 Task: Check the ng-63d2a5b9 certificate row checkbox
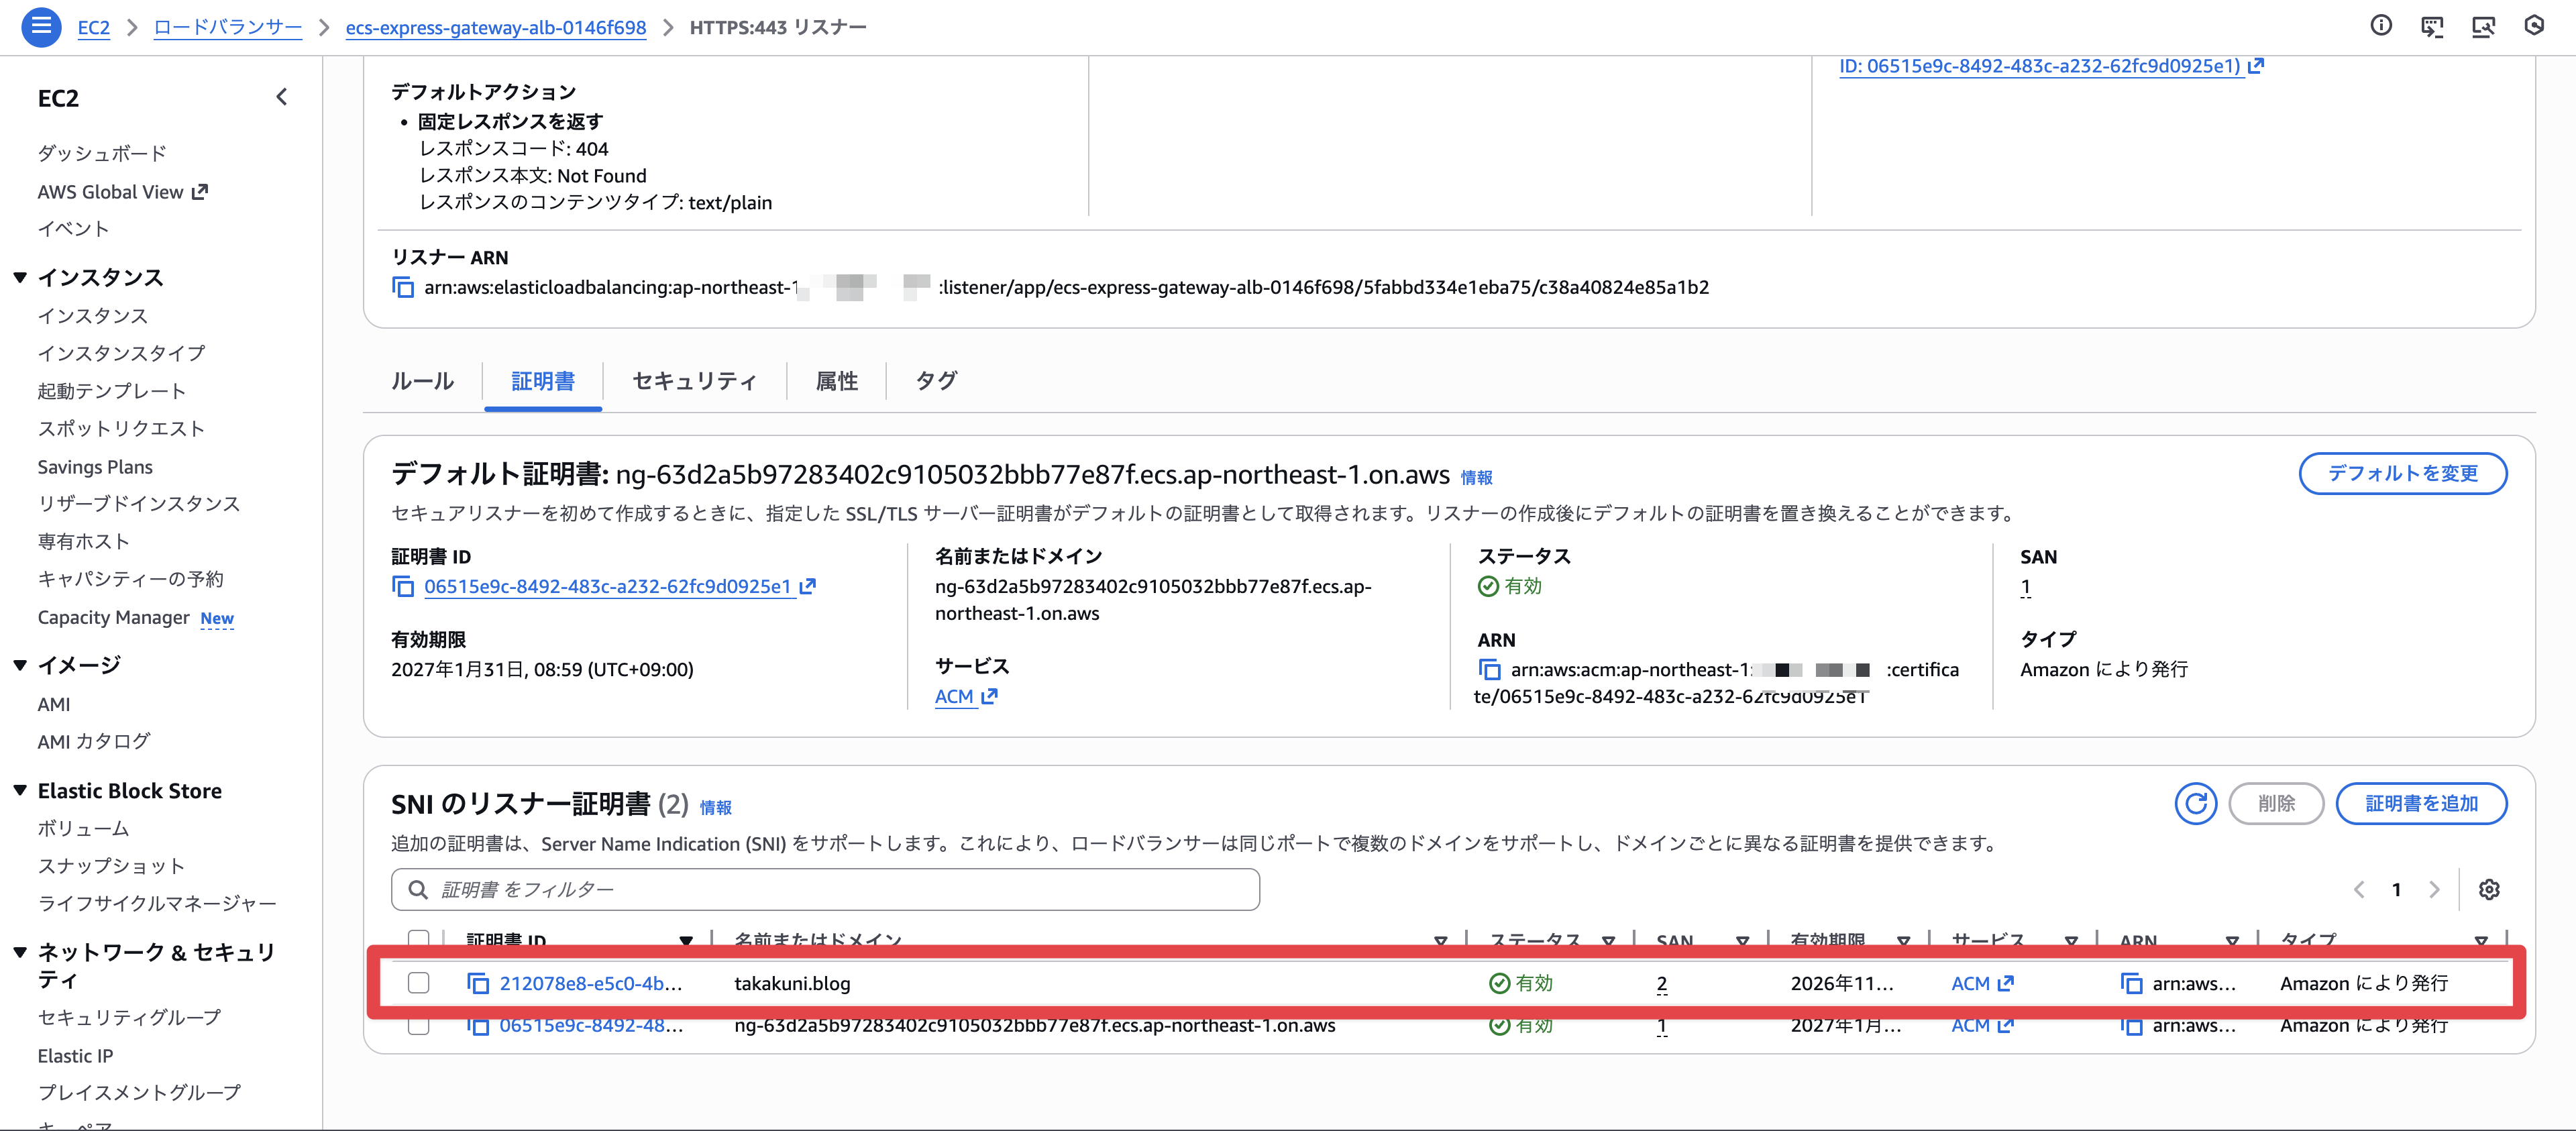click(x=419, y=1026)
